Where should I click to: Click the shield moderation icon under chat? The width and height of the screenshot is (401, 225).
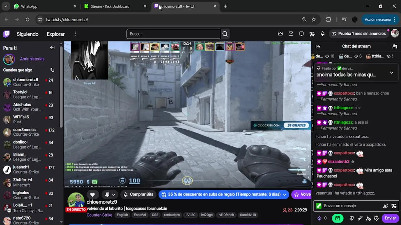pyautogui.click(x=352, y=218)
